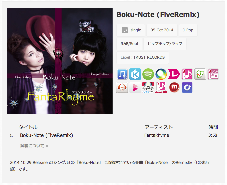Open the dmusic 月額 icon

click(x=161, y=88)
